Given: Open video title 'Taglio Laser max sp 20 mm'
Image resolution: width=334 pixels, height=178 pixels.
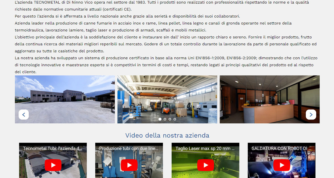Looking at the screenshot, I should (x=203, y=148).
